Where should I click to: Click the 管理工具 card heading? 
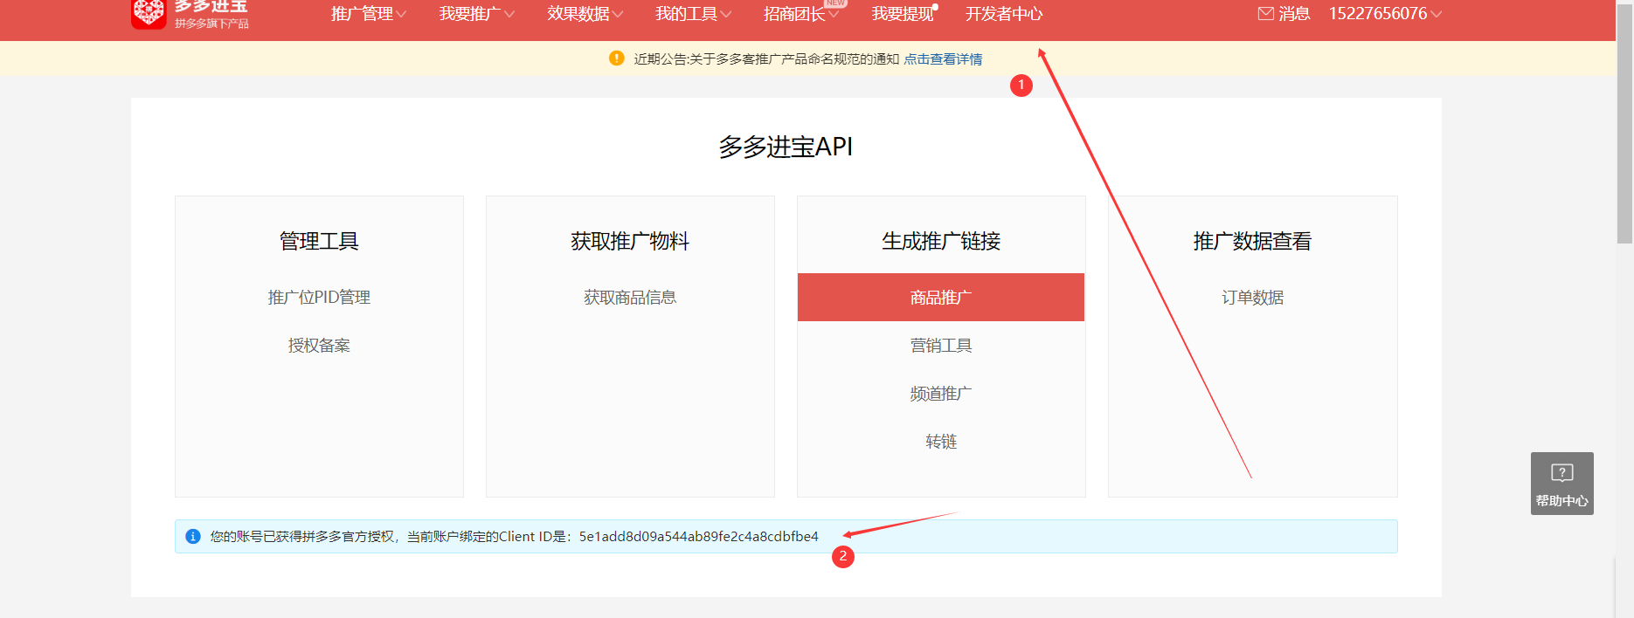pos(319,241)
